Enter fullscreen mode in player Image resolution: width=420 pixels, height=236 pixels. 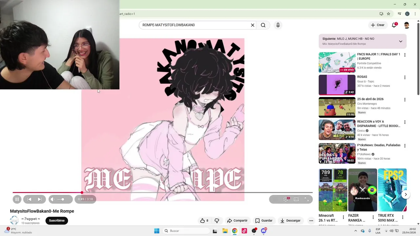coord(307,199)
